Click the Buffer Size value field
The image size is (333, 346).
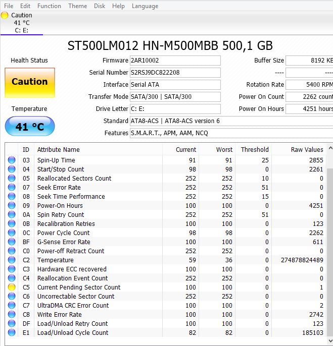309,61
